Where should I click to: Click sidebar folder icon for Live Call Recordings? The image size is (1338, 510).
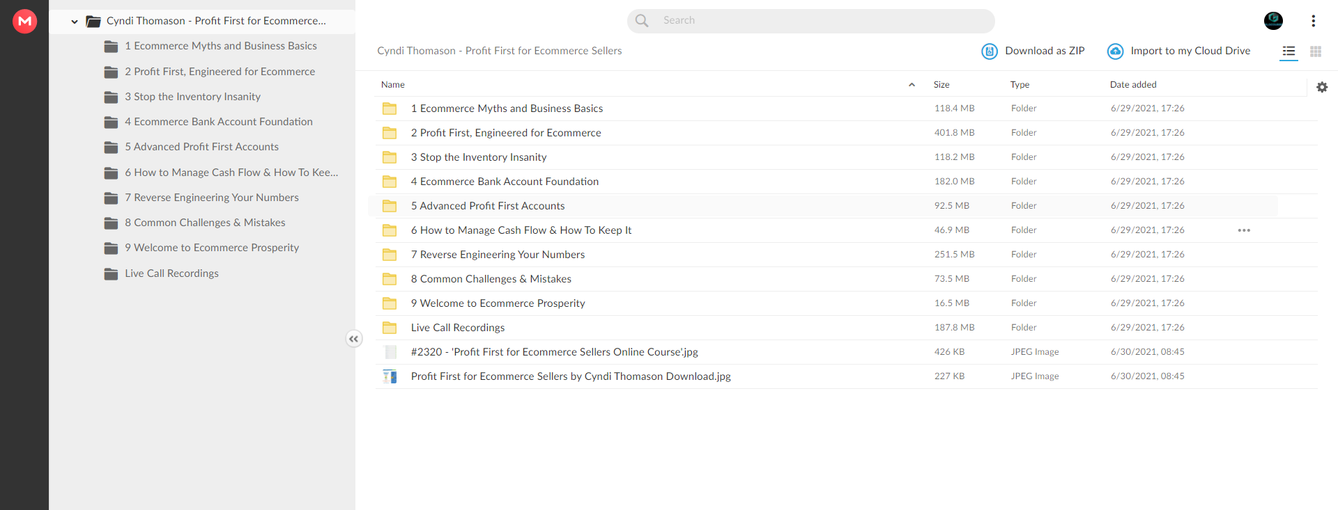coord(111,274)
